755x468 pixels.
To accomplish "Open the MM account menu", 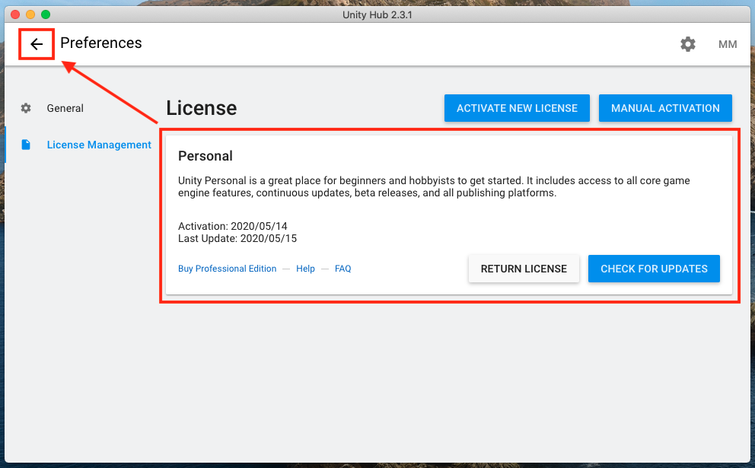I will click(728, 44).
